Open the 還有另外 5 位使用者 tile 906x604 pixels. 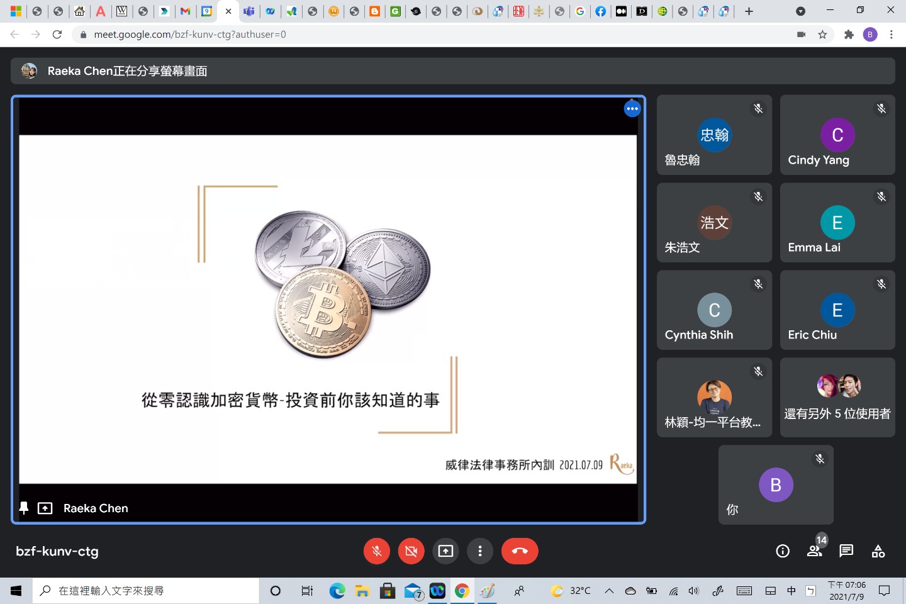click(x=837, y=398)
